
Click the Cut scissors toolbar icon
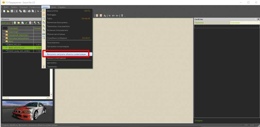17,11
